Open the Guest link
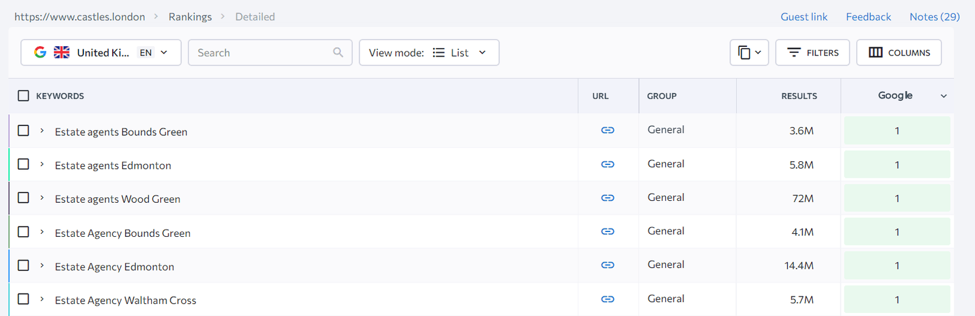Screen dimensions: 975x316 point(804,17)
